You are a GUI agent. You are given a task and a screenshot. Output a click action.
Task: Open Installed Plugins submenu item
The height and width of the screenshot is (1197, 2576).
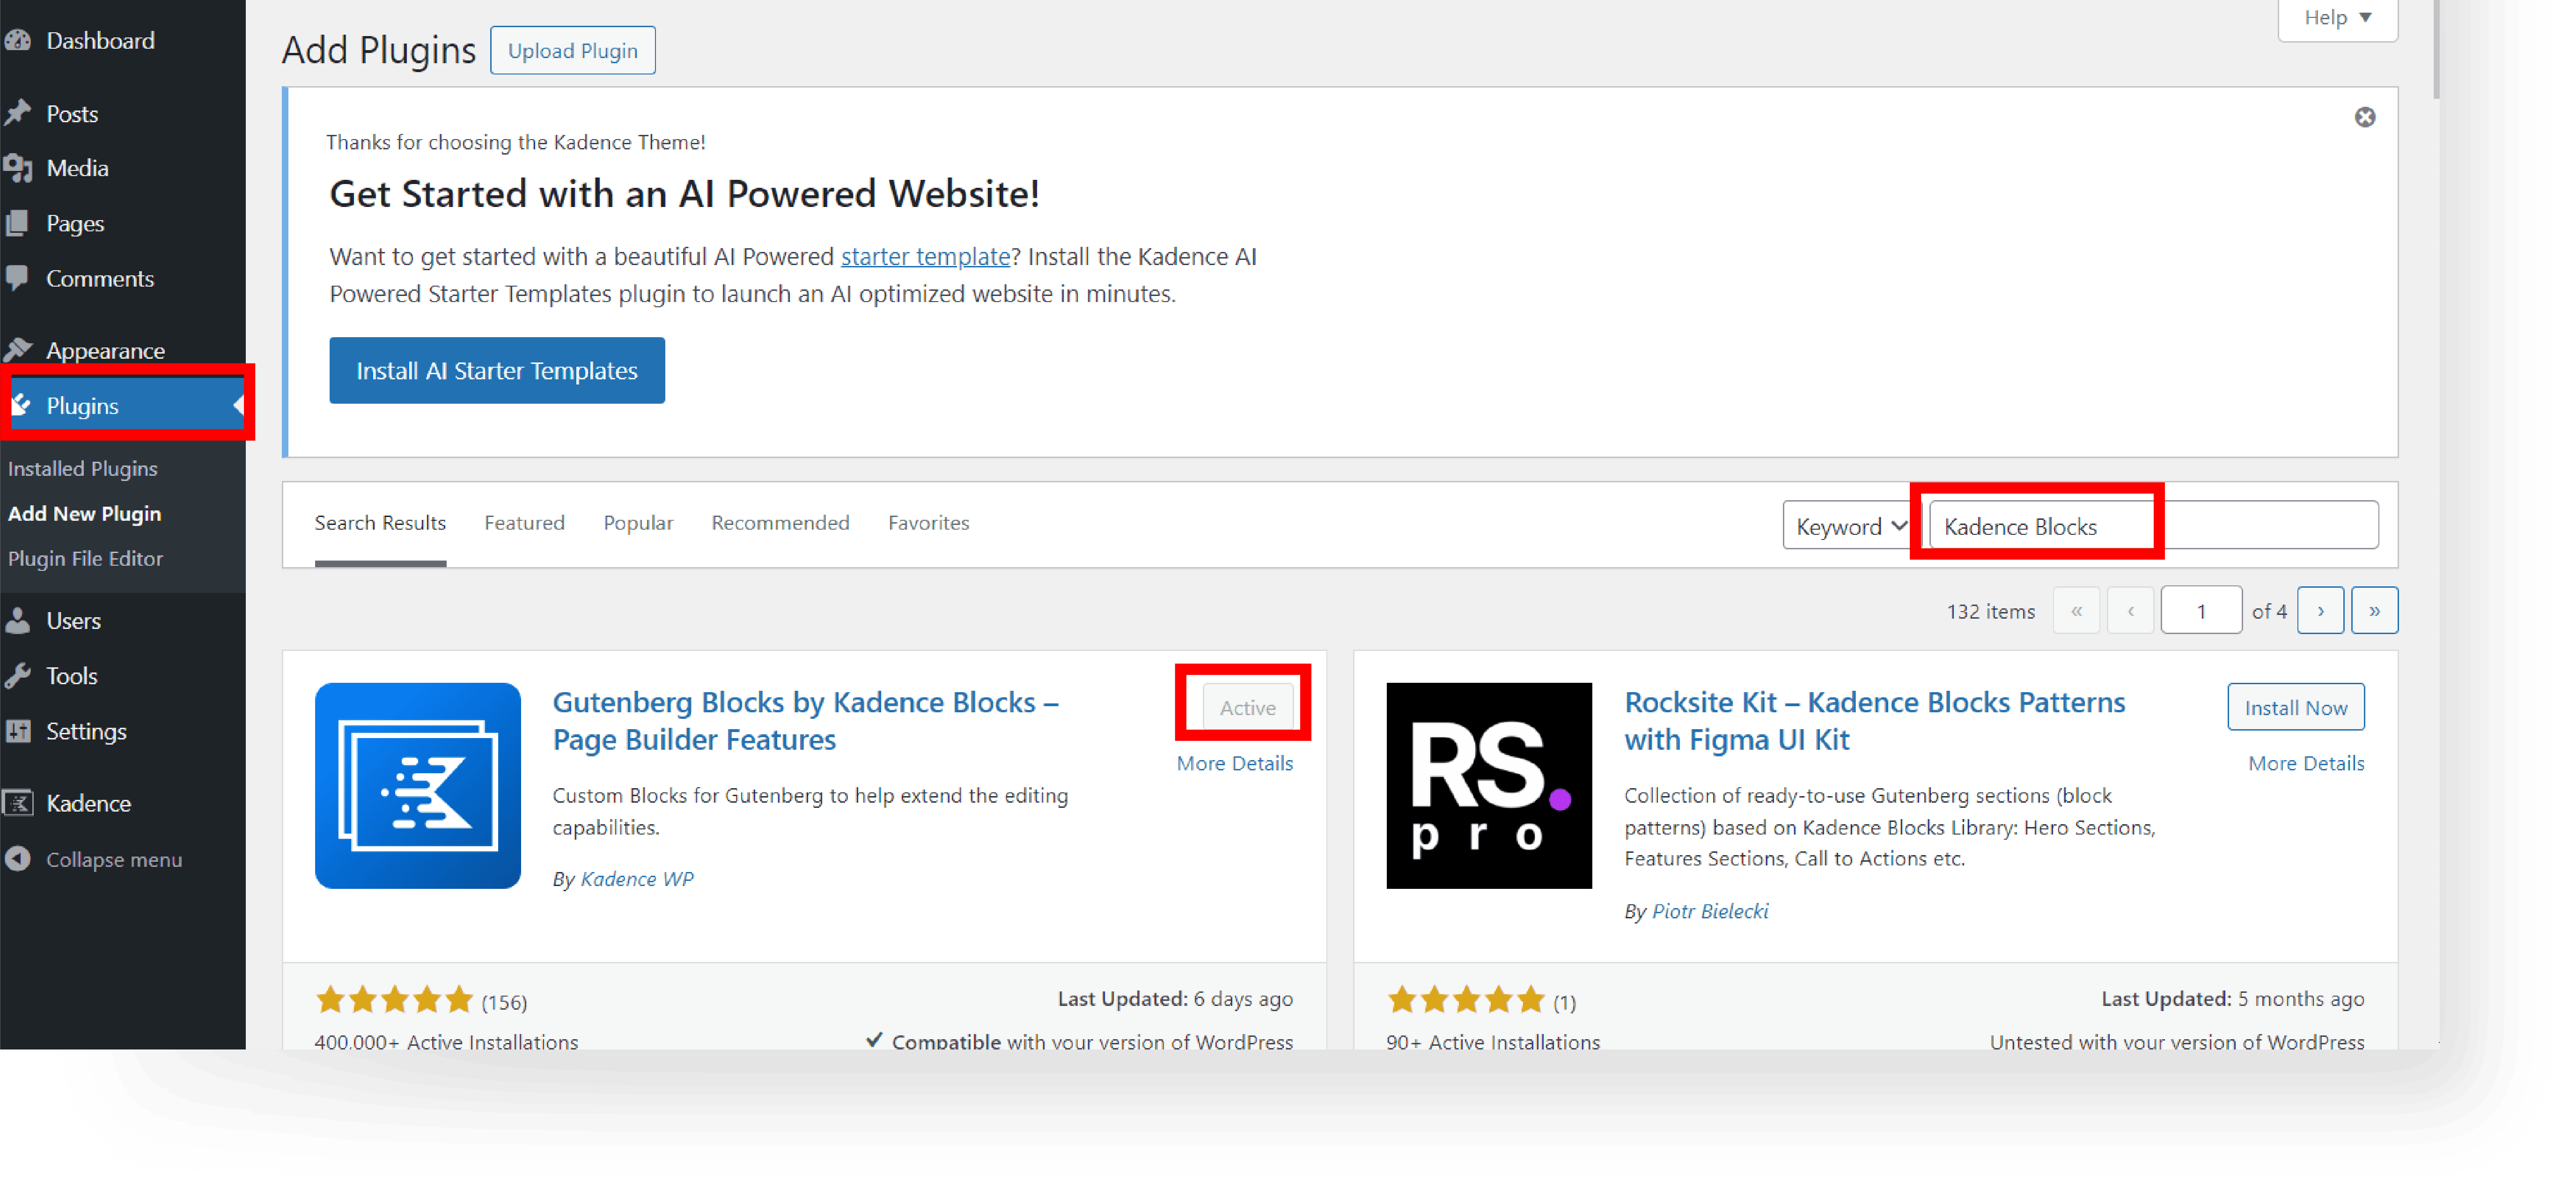(x=83, y=468)
